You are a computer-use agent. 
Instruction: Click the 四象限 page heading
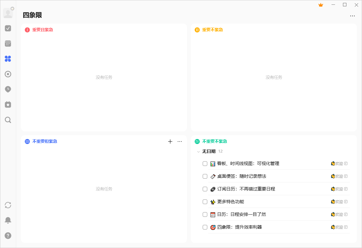tap(32, 15)
